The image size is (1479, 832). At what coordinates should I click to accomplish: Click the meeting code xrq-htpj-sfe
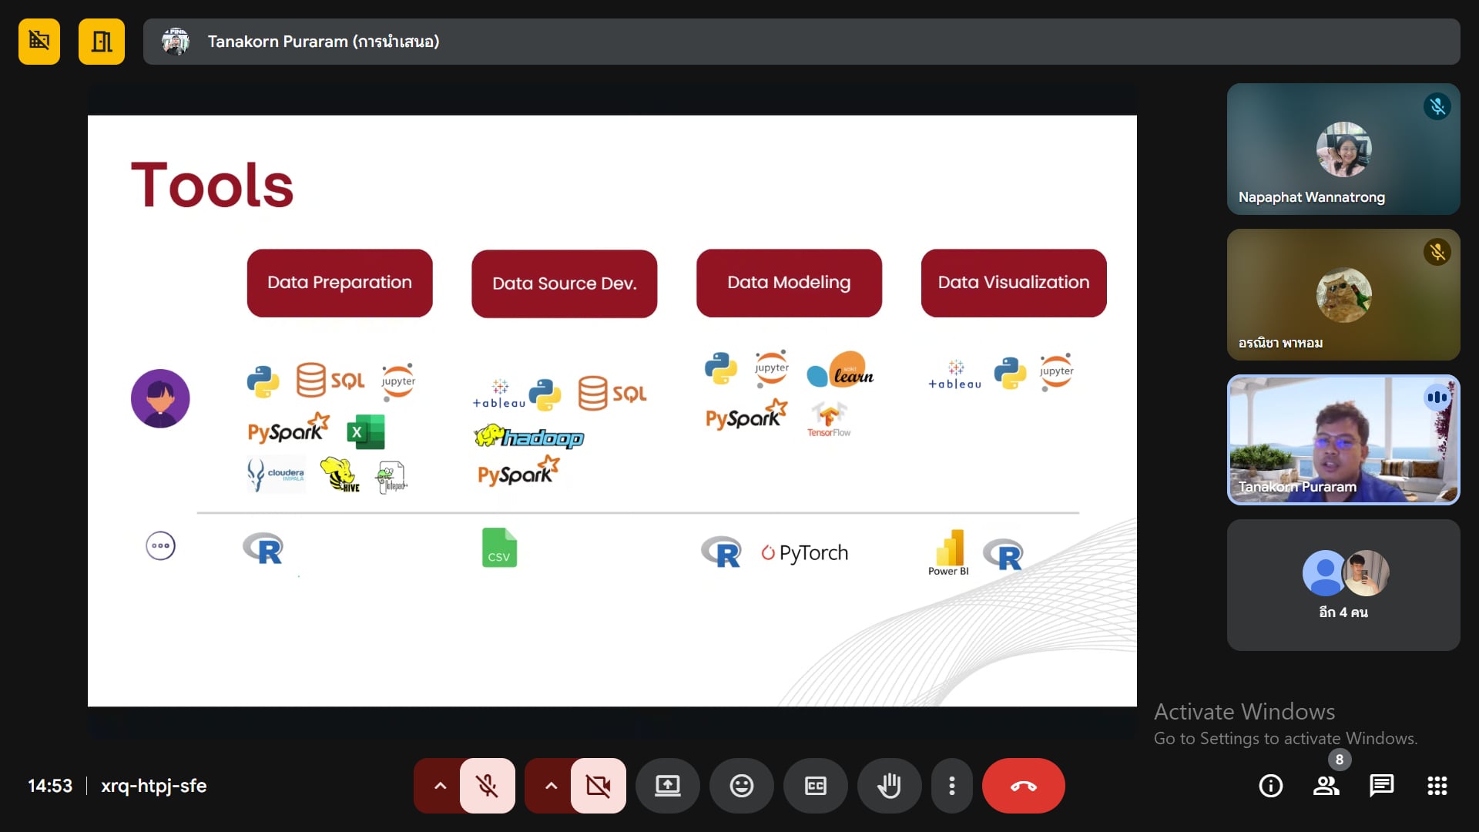click(153, 786)
